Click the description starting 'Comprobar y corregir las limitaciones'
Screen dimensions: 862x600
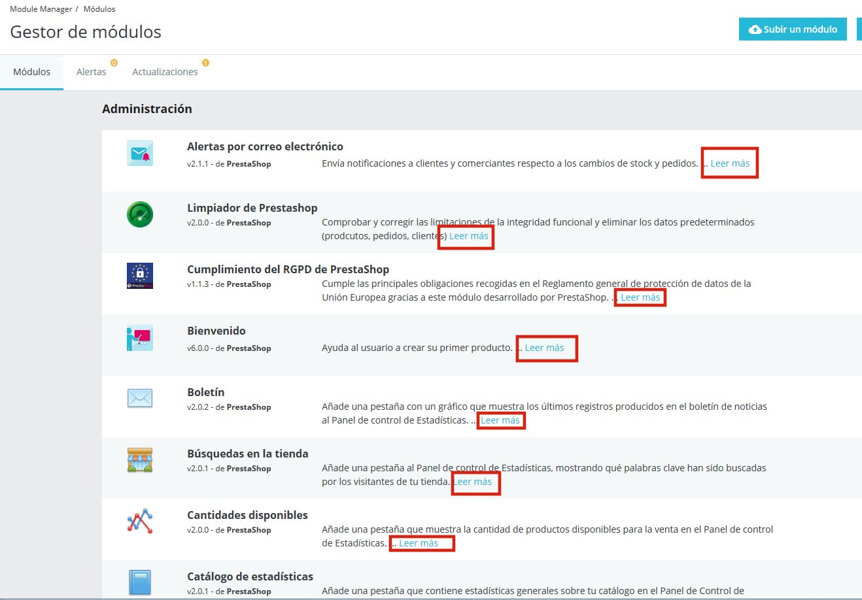coord(538,229)
